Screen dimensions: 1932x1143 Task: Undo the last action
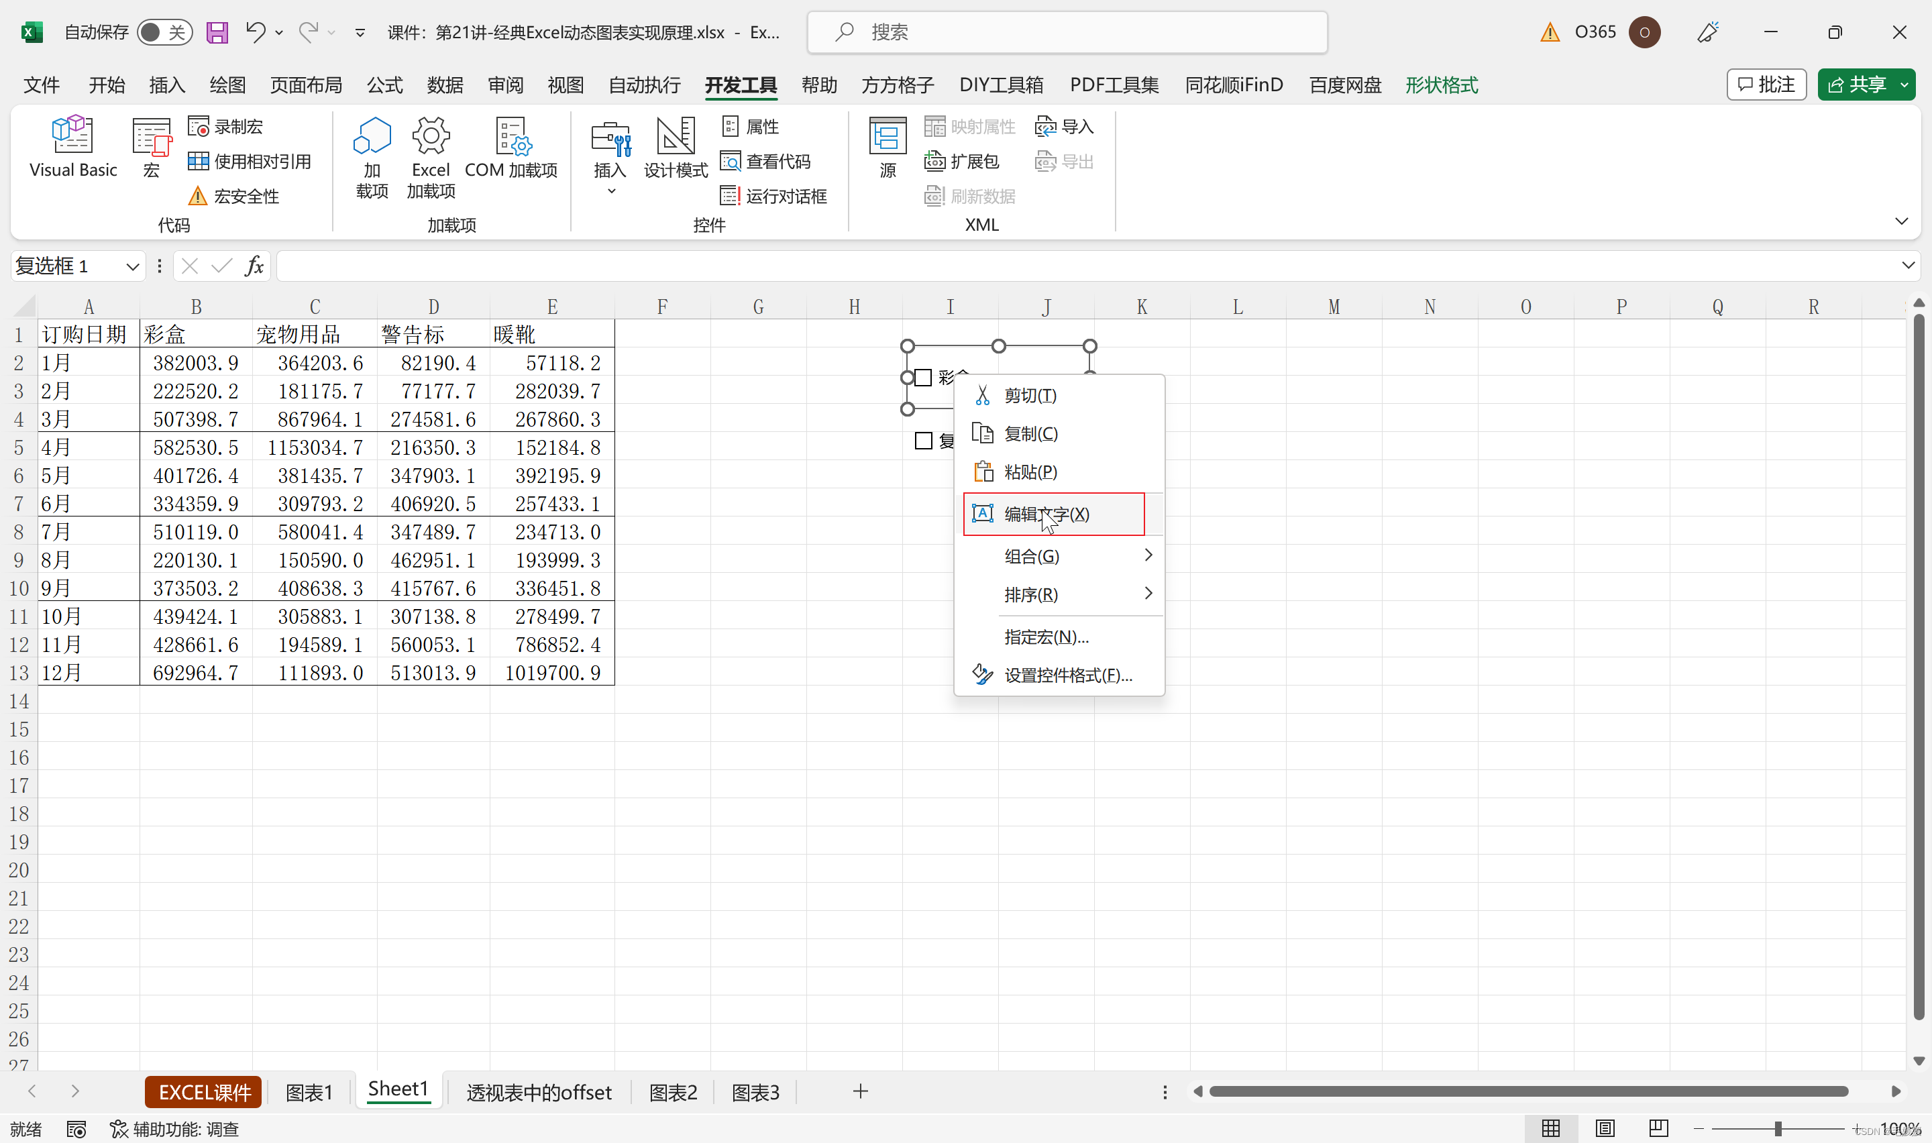point(256,32)
